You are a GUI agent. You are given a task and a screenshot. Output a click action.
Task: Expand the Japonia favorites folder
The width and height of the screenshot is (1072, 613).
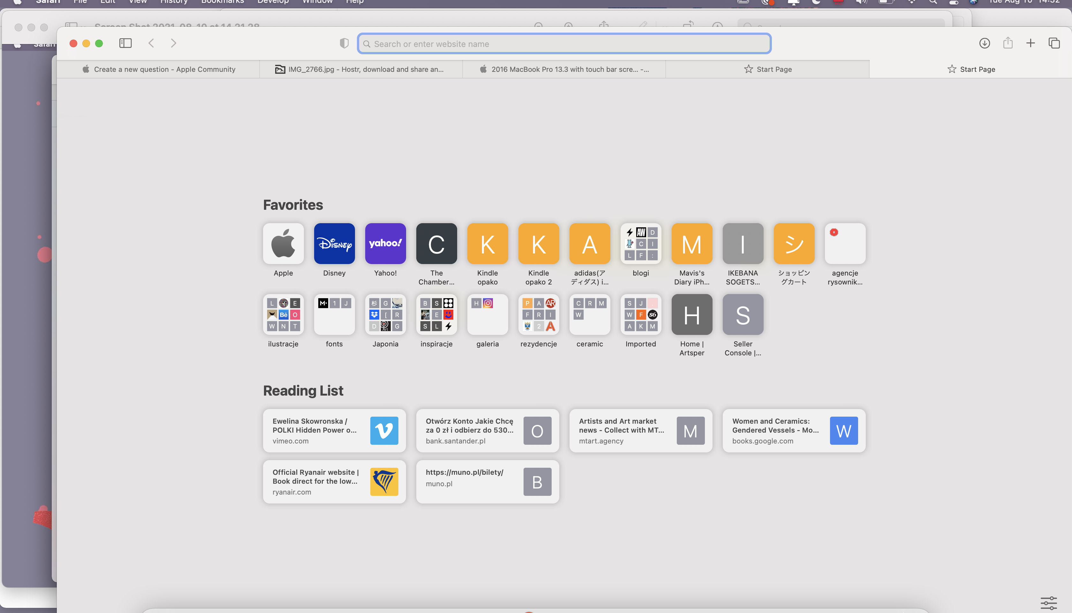pyautogui.click(x=385, y=314)
